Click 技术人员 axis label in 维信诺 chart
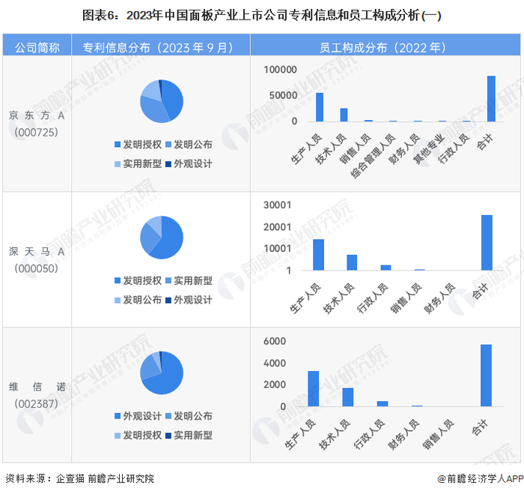The width and height of the screenshot is (524, 494). 335,435
